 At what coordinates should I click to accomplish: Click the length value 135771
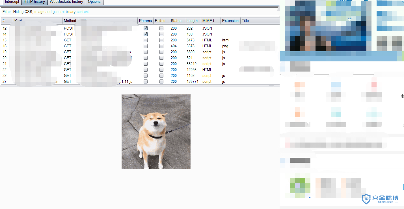[193, 81]
